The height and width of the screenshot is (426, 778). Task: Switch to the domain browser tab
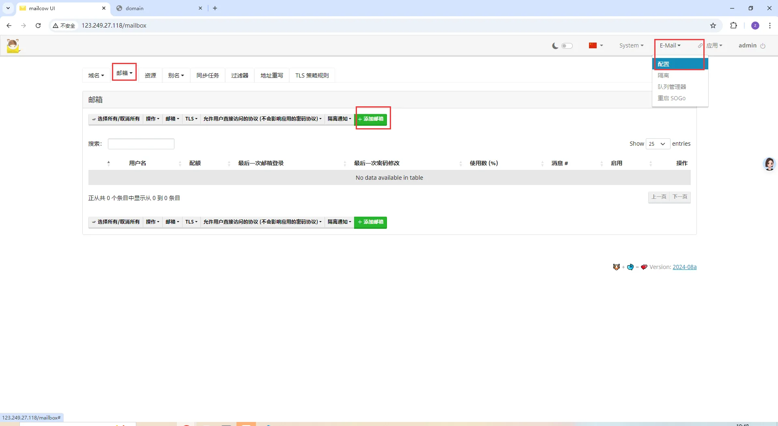point(159,8)
